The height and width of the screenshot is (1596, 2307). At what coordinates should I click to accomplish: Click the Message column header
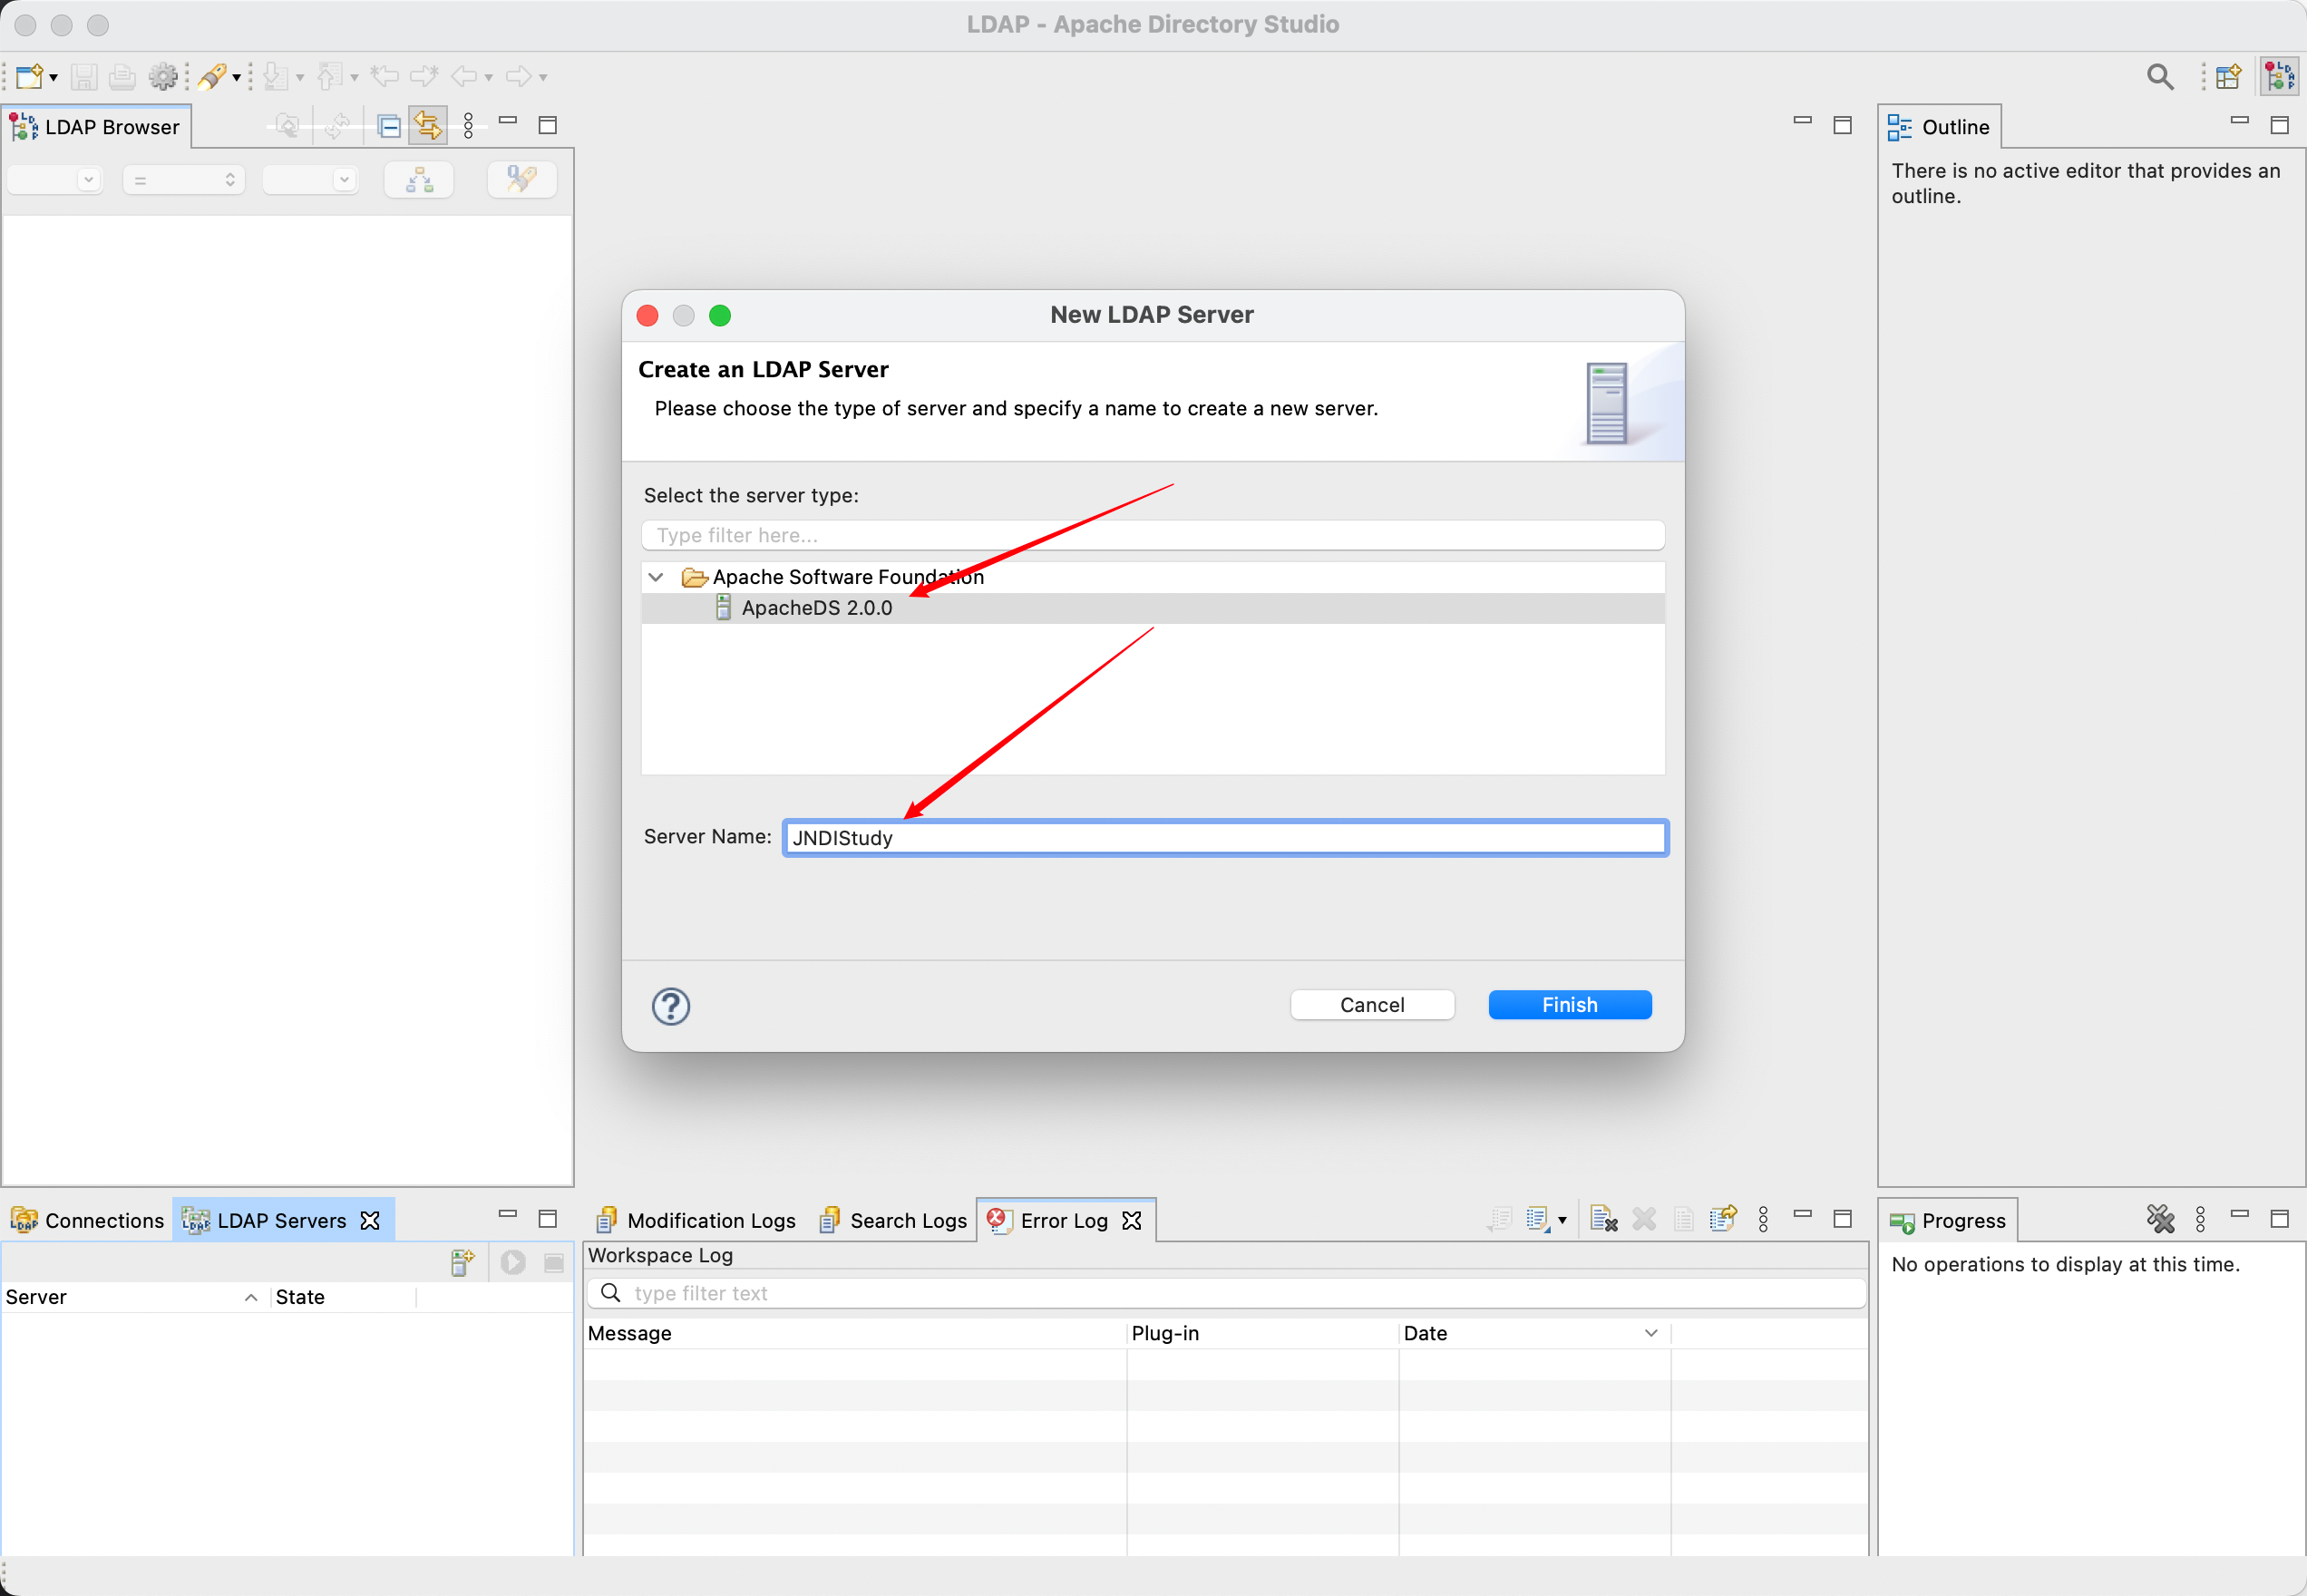tap(855, 1333)
